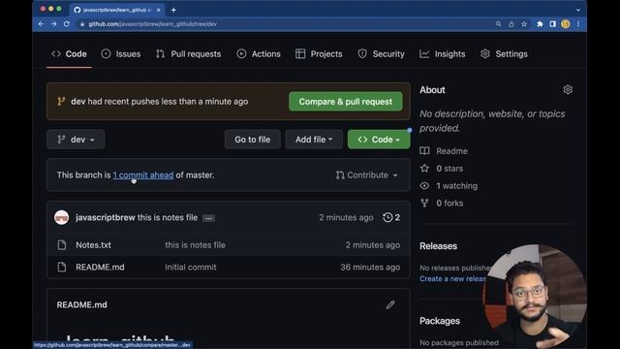This screenshot has width=620, height=349.
Task: Open the green Code dropdown
Action: click(379, 140)
